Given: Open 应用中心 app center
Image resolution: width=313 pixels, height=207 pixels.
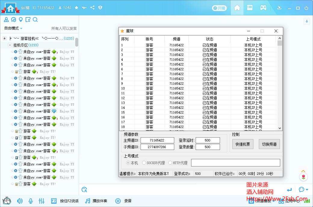Looking at the screenshot, I should point(289,201).
